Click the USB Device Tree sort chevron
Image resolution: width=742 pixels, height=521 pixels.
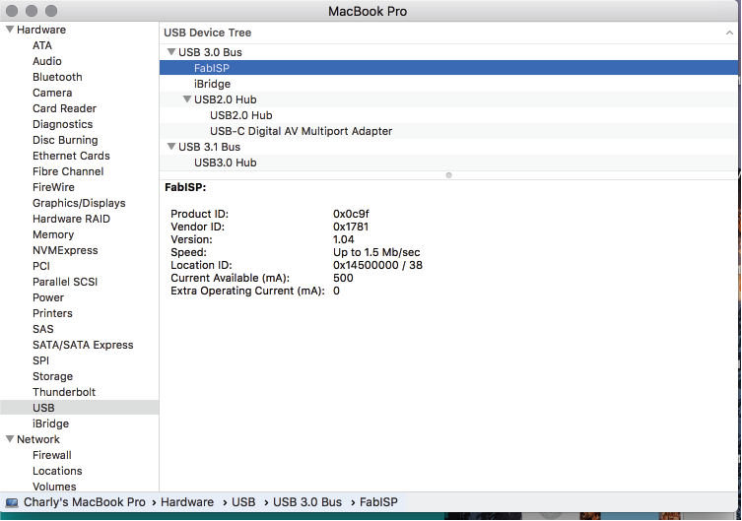tap(729, 33)
